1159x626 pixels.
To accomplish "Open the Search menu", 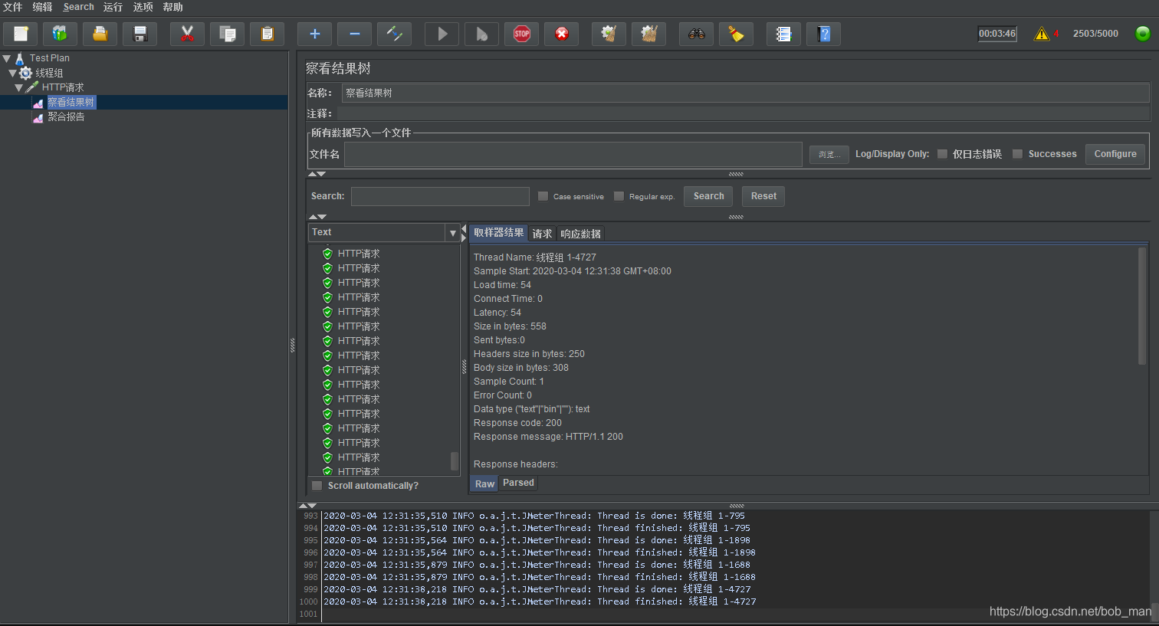I will (78, 7).
